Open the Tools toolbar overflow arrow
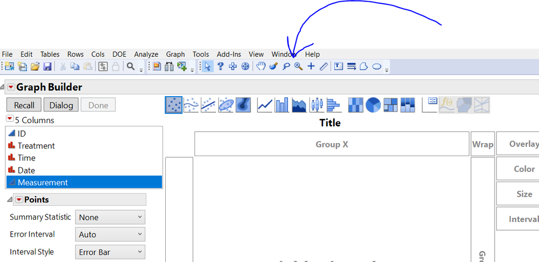The width and height of the screenshot is (539, 262). click(387, 70)
